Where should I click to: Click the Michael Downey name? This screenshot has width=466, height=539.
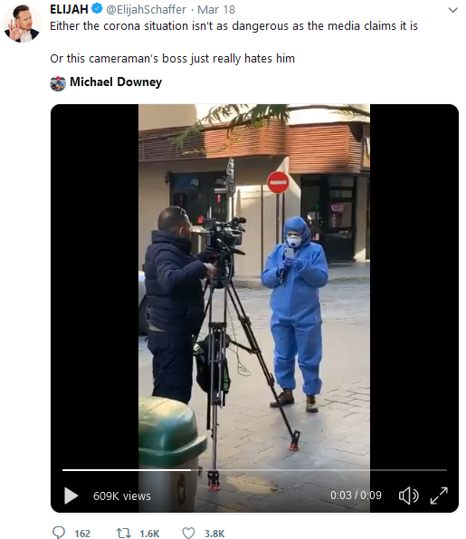[x=116, y=82]
